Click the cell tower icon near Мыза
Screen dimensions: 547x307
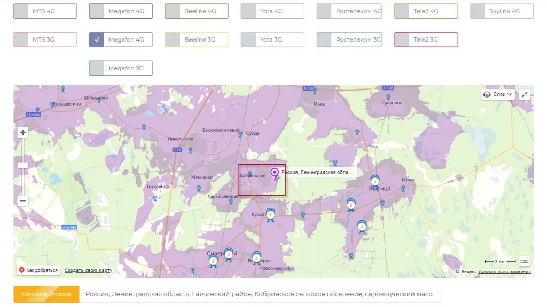click(315, 92)
